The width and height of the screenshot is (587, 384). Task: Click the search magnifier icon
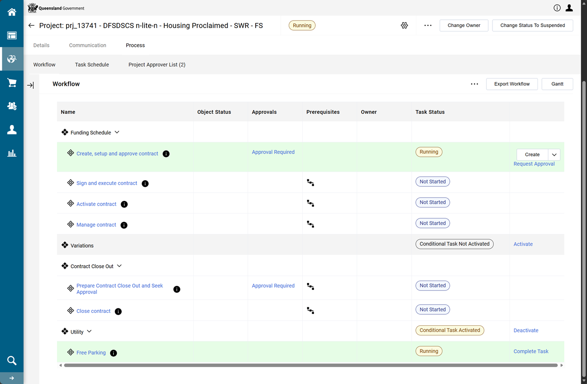[12, 361]
